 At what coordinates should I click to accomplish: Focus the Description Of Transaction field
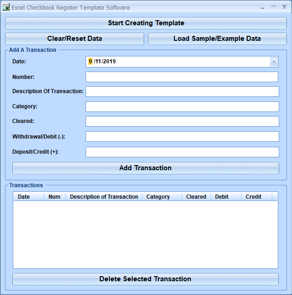coord(182,91)
